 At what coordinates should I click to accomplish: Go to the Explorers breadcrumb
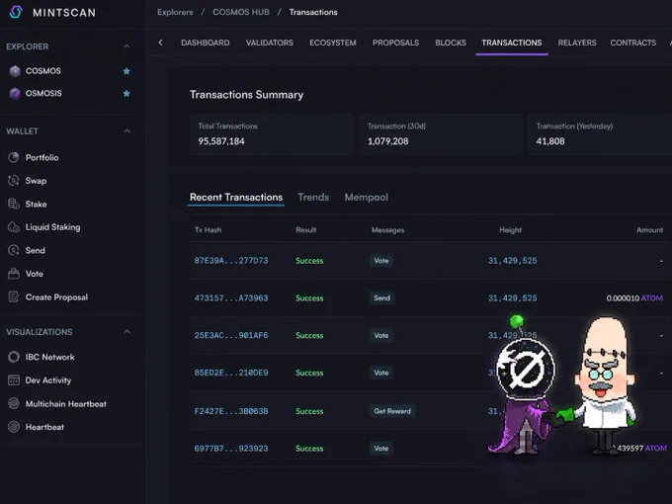click(x=175, y=12)
